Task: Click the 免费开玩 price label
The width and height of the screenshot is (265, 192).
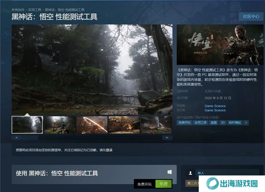Action: coord(144,184)
